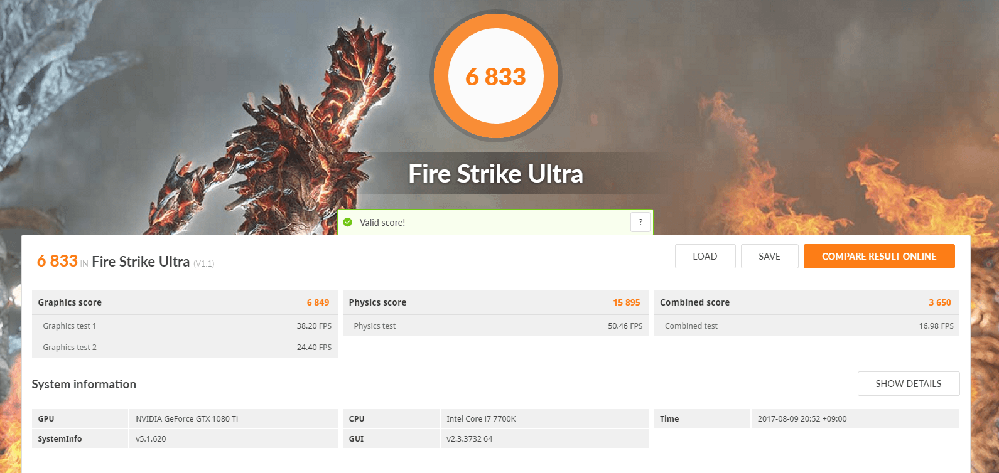Click the circular 6 833 score badge
The height and width of the screenshot is (473, 999).
click(x=496, y=77)
